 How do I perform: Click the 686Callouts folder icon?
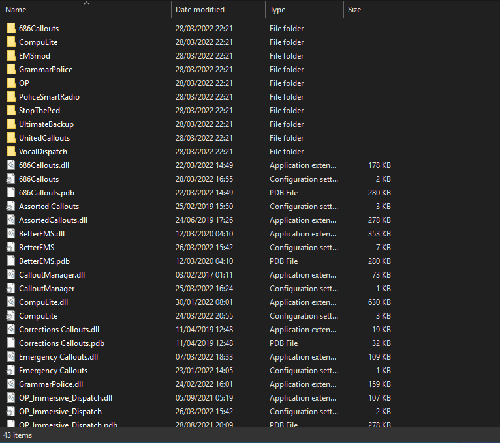pos(11,28)
